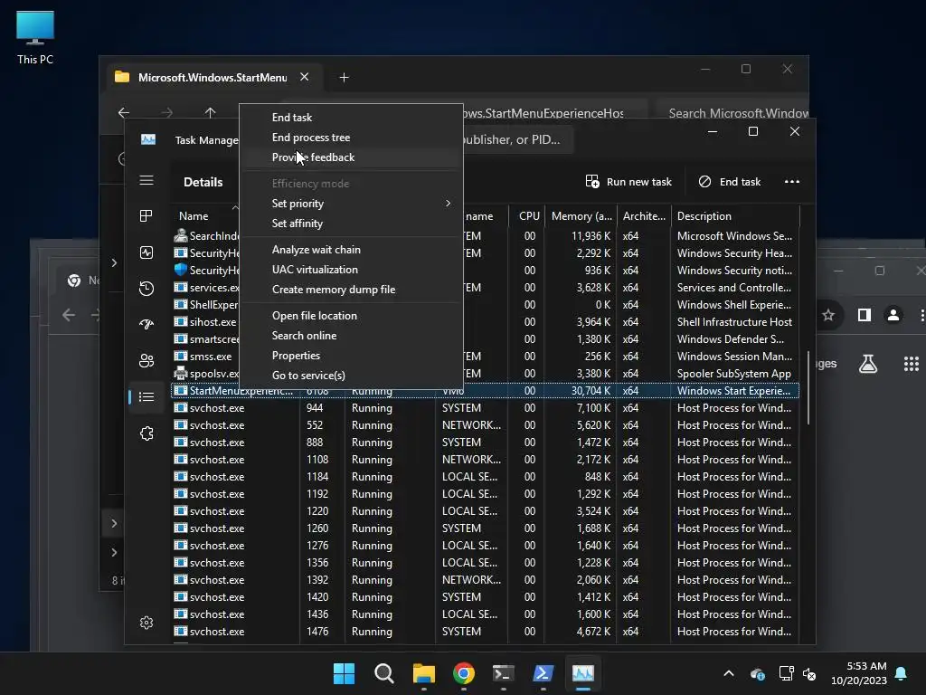Open App history page in Task Manager sidebar
The width and height of the screenshot is (926, 695).
[x=146, y=289]
